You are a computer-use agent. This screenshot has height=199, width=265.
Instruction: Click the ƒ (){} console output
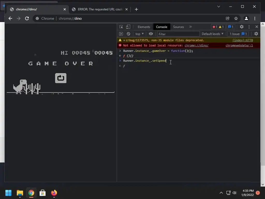coord(128,56)
